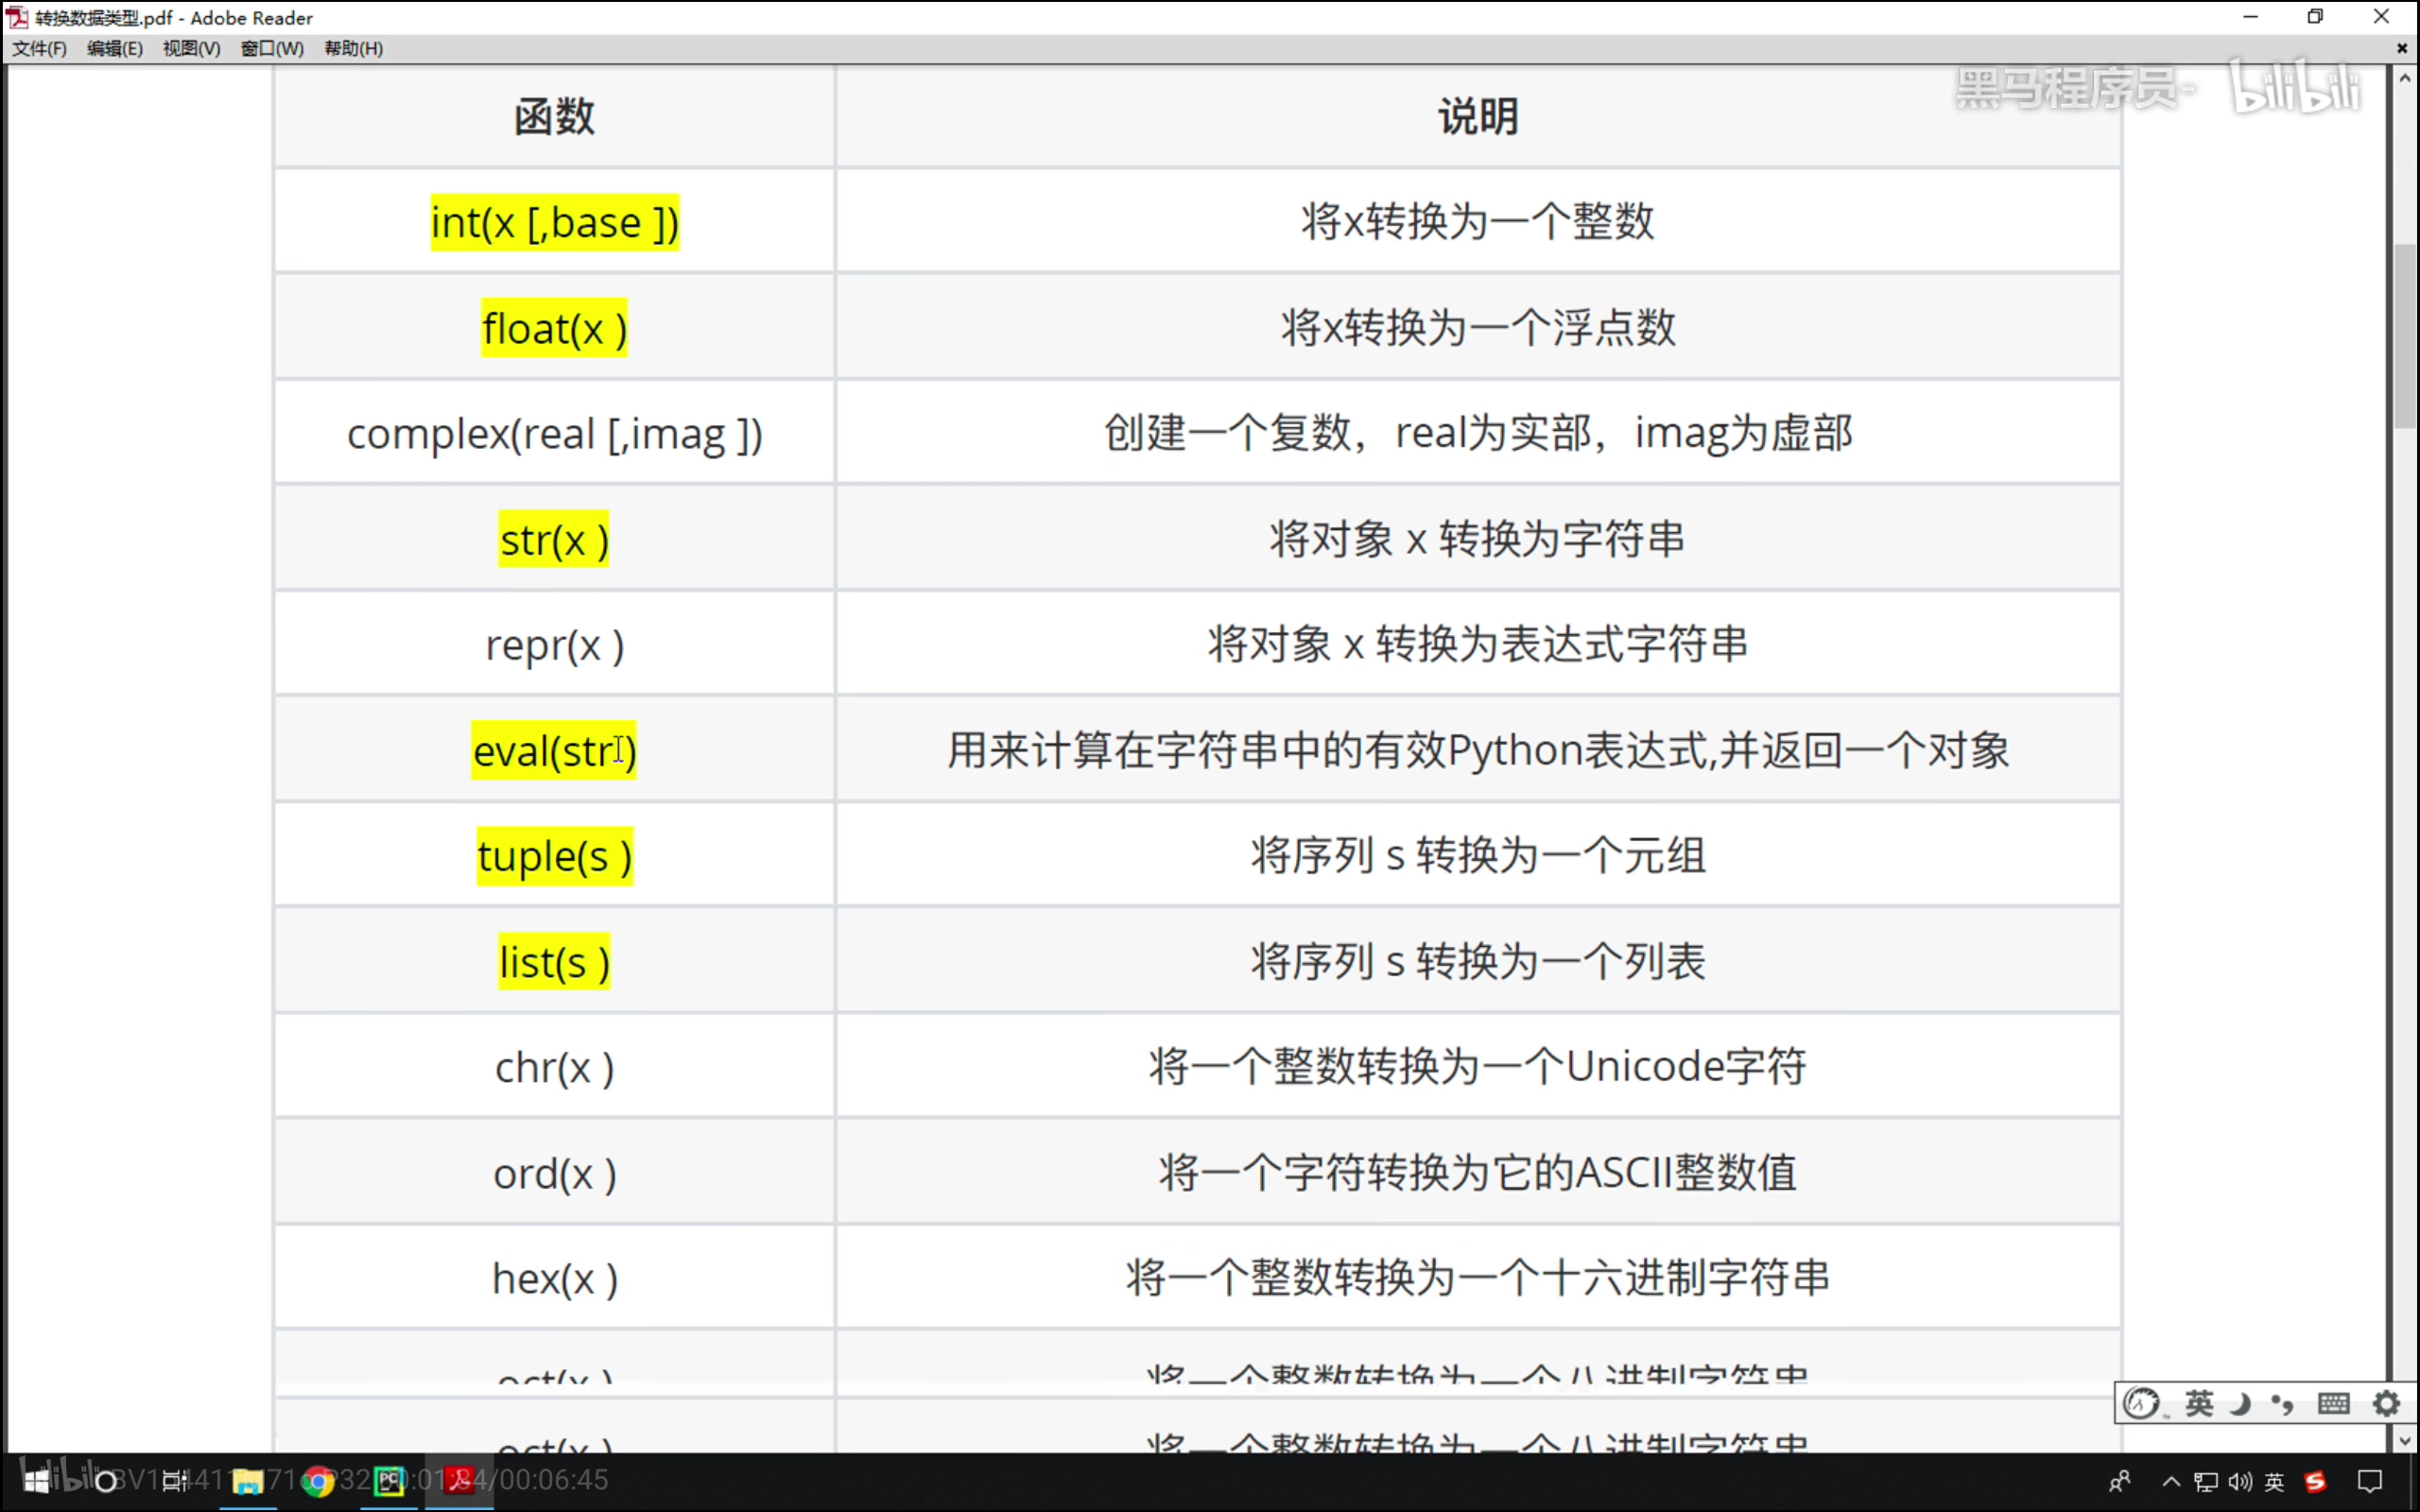This screenshot has width=2420, height=1512.
Task: Open the 窗口(W) menu
Action: point(272,48)
